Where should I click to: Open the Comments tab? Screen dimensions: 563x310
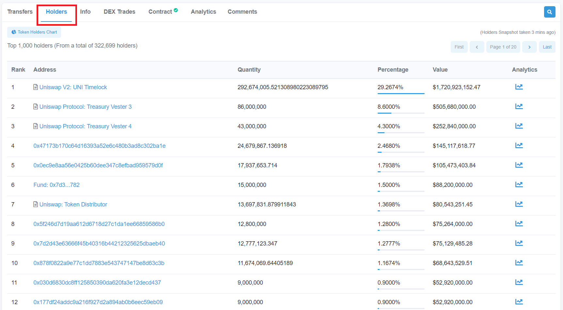tap(242, 12)
